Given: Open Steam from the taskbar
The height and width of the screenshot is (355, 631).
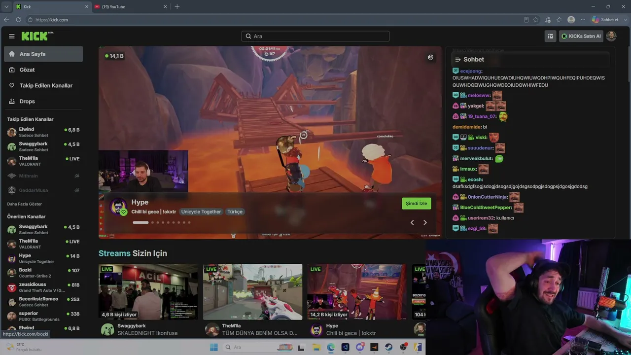Looking at the screenshot, I should (389, 347).
